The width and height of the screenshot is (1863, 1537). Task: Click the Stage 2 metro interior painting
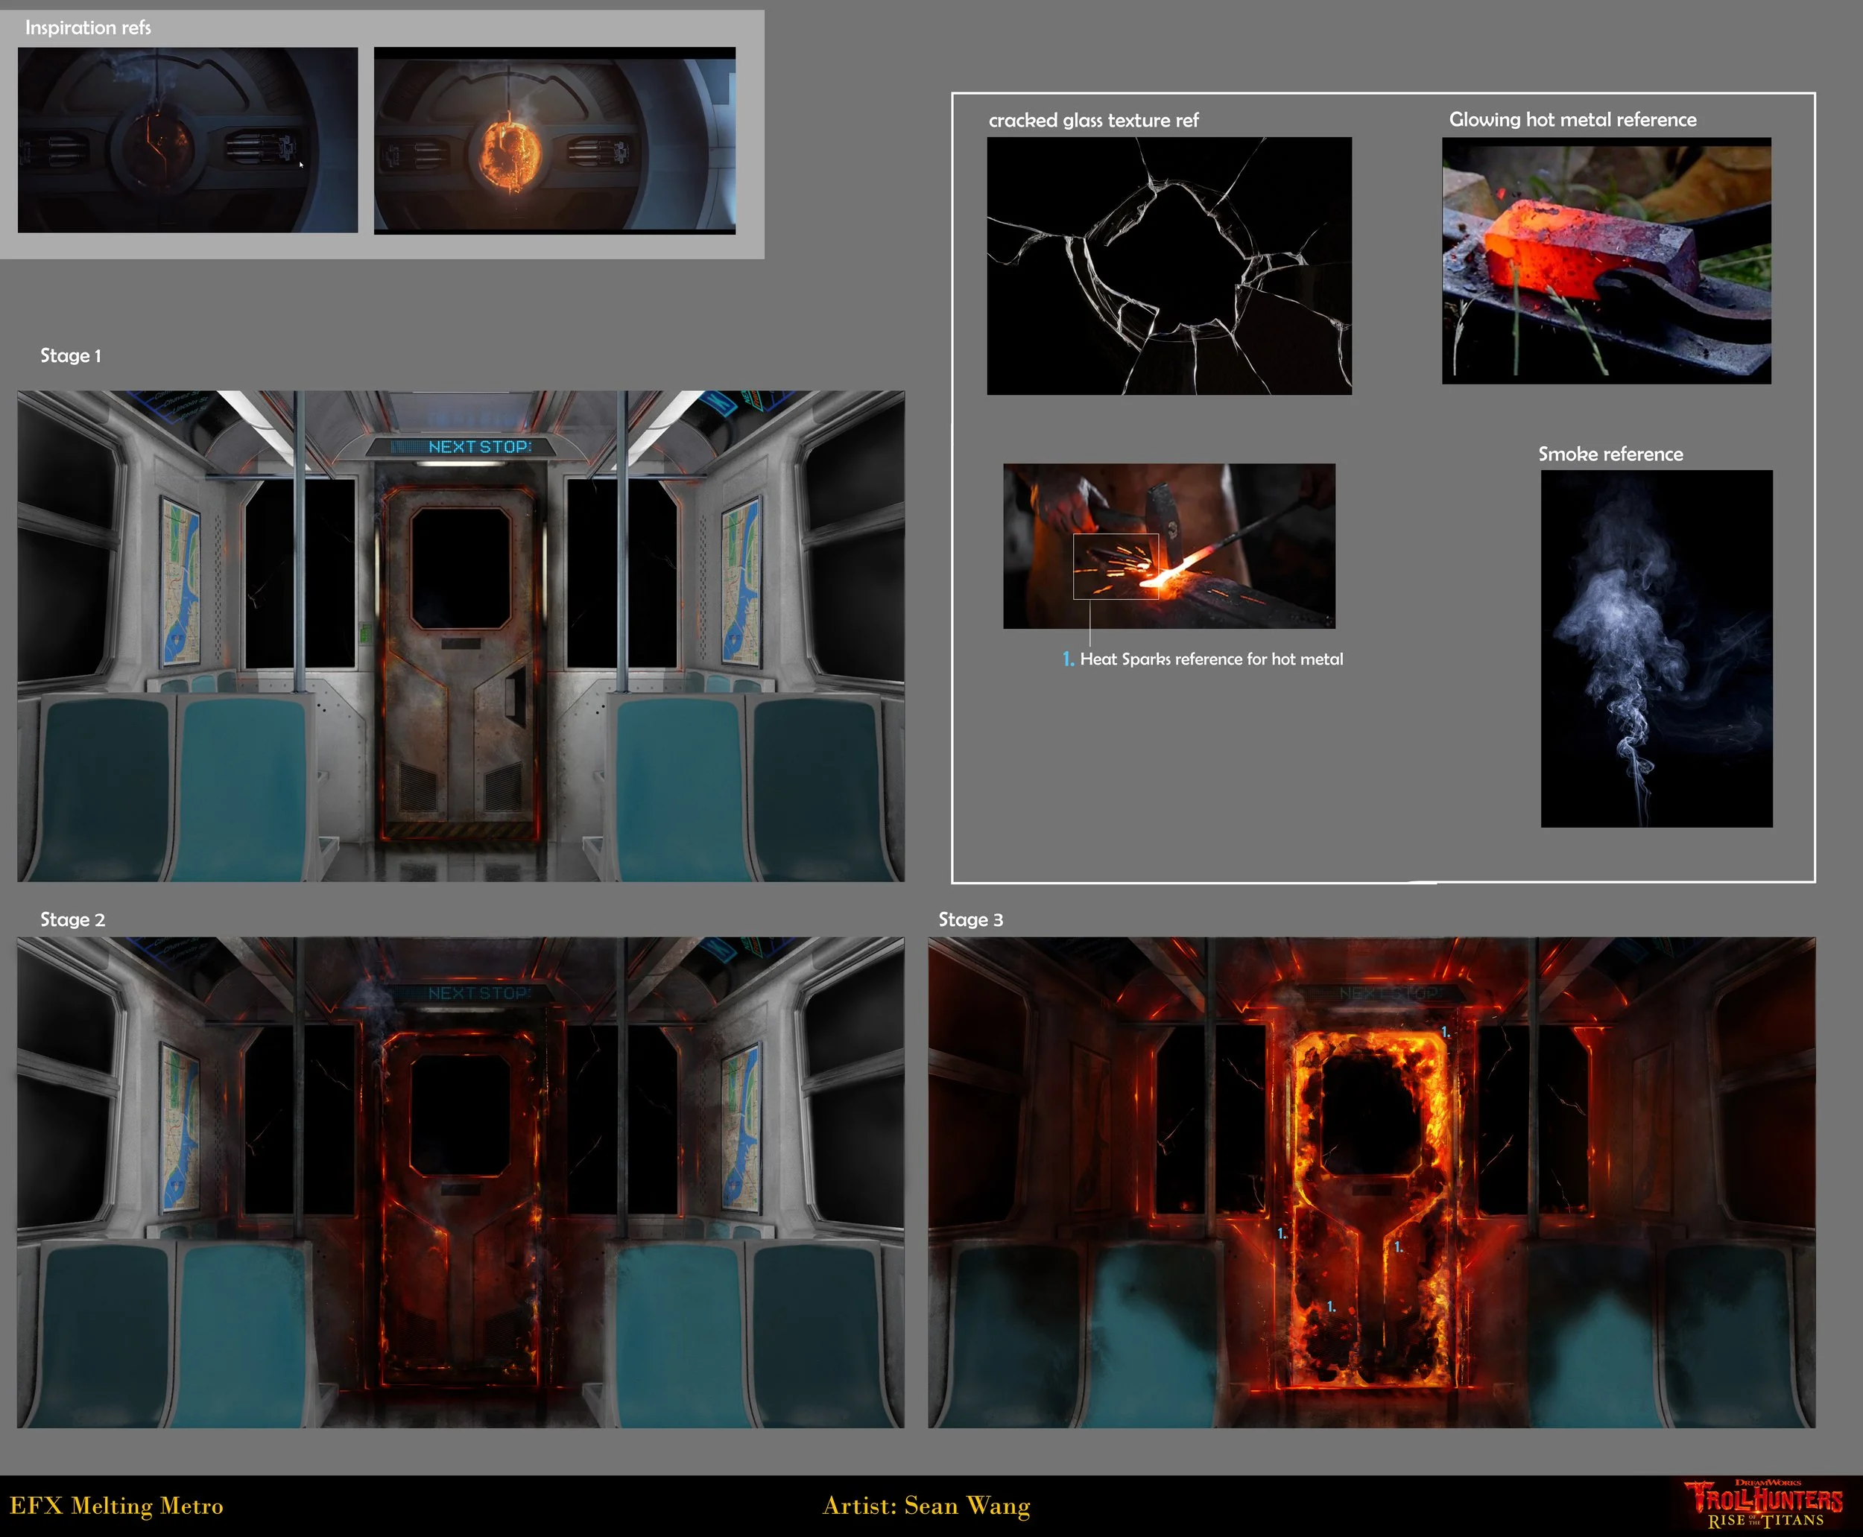point(461,1182)
